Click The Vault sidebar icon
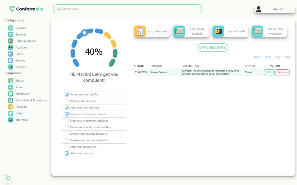Viewport: 297px width, 185px height. pyautogui.click(x=11, y=120)
